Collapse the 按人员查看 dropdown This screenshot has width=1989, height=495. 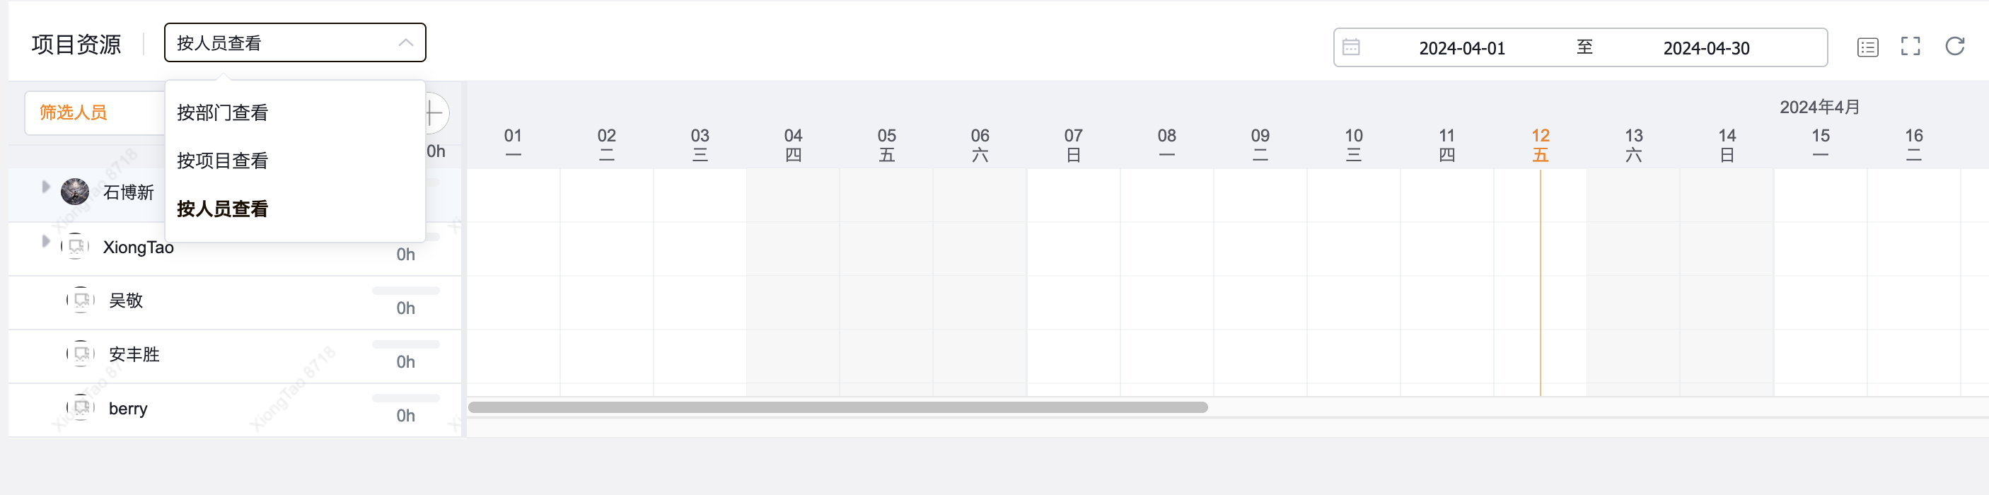coord(405,43)
